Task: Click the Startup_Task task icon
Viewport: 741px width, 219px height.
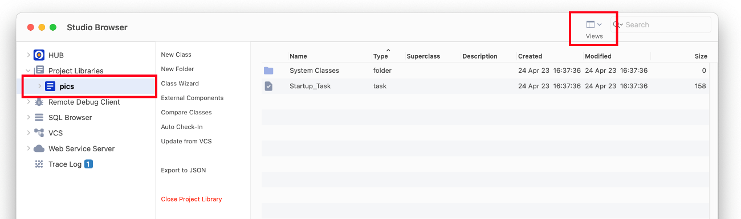Action: click(268, 86)
